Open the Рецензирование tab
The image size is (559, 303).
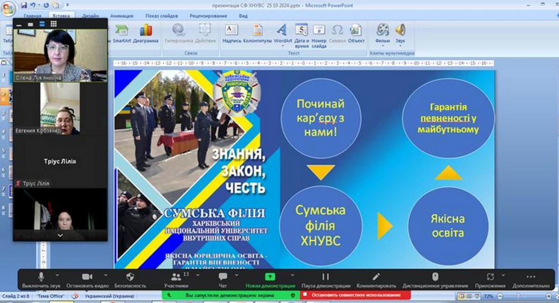click(209, 16)
